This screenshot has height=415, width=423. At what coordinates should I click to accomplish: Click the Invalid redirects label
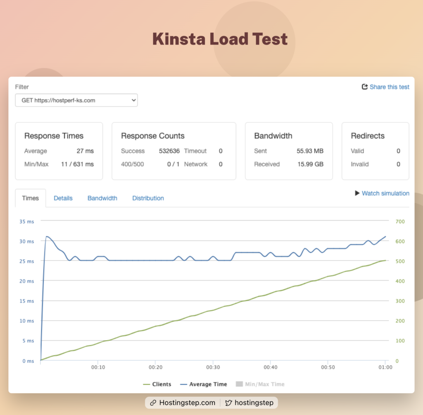click(x=360, y=164)
